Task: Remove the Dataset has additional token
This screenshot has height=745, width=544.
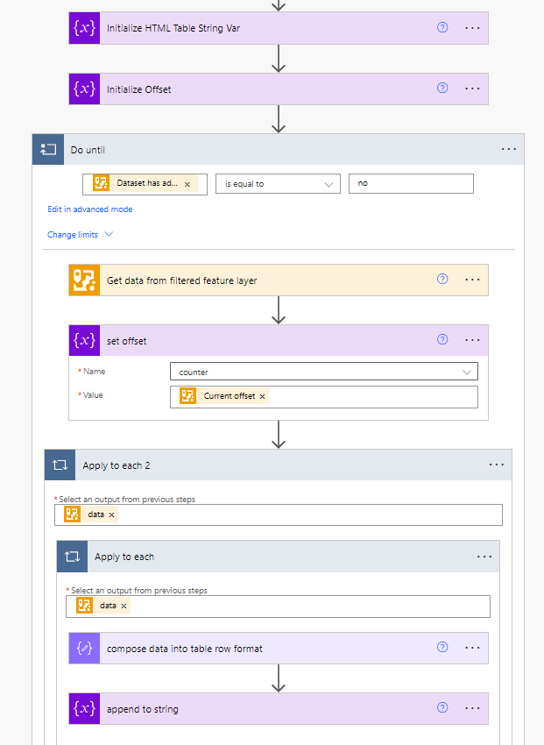Action: (x=187, y=184)
